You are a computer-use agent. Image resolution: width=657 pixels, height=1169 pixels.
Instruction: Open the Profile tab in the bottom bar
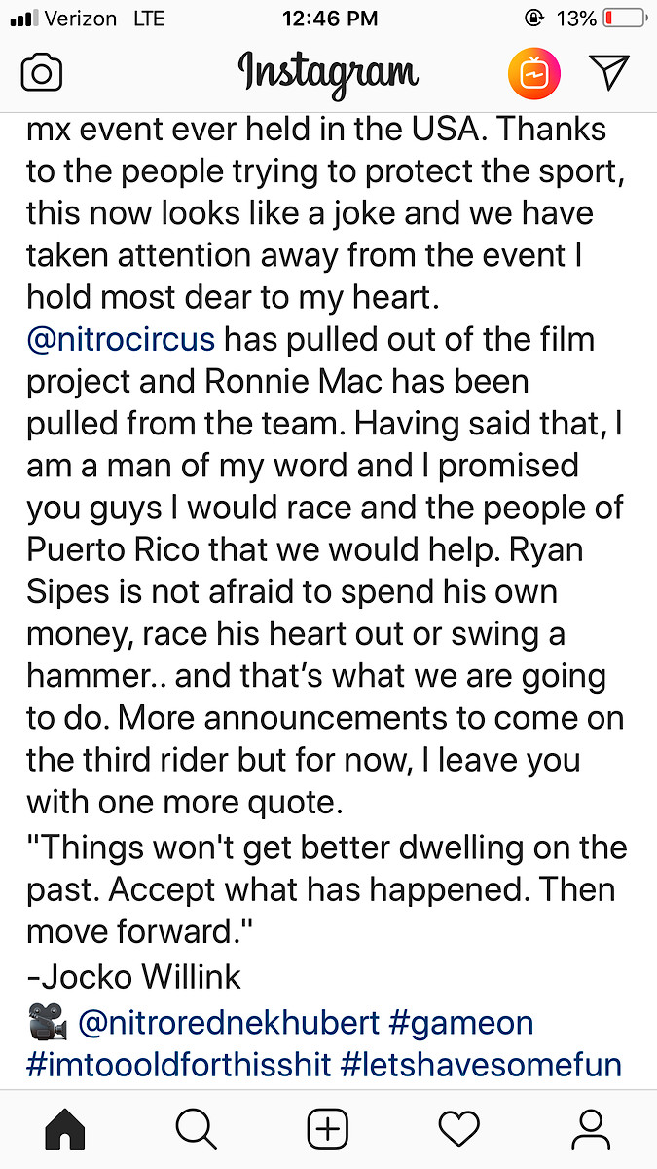pyautogui.click(x=591, y=1129)
